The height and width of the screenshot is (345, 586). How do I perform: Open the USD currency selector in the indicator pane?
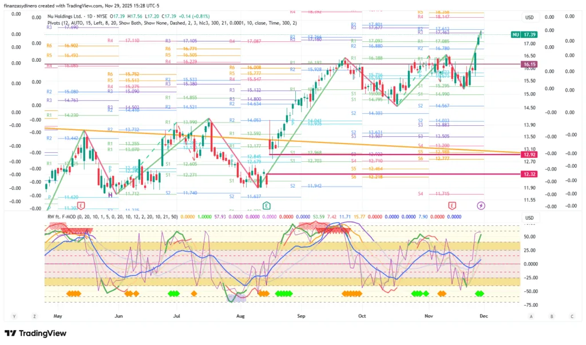pos(529,218)
